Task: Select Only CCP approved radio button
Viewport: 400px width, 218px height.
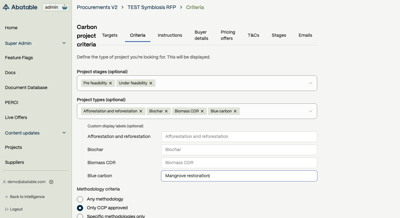Action: point(80,208)
